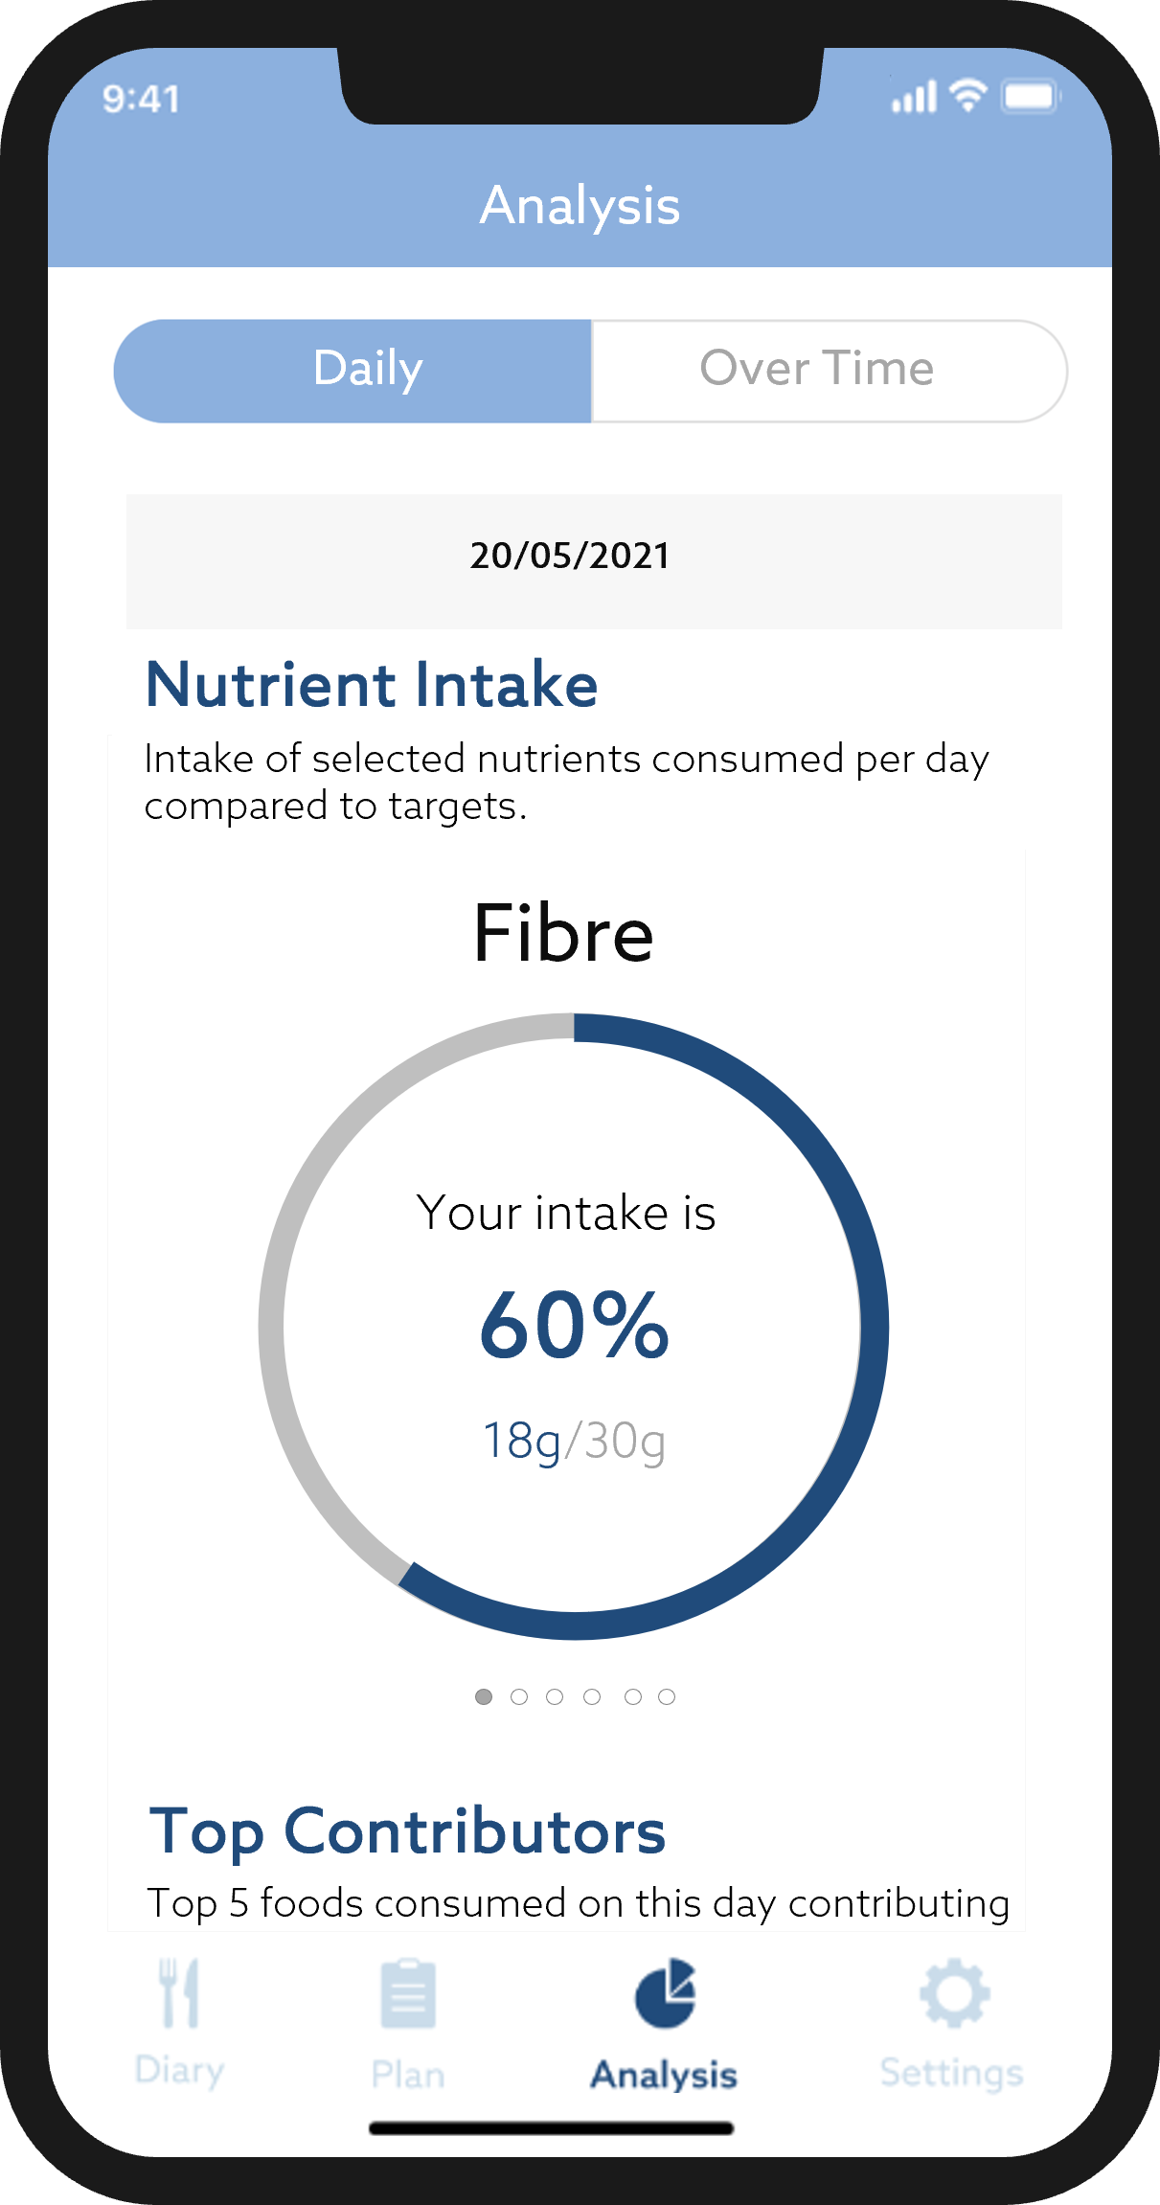Select the Analysis pie chart icon
This screenshot has width=1160, height=2205.
(665, 1994)
